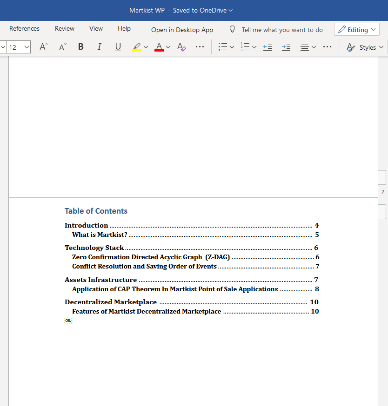
Task: Clear formatting with eraser icon
Action: coord(181,47)
